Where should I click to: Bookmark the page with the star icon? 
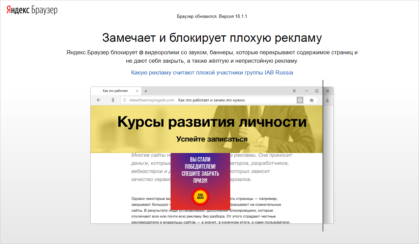pyautogui.click(x=311, y=100)
